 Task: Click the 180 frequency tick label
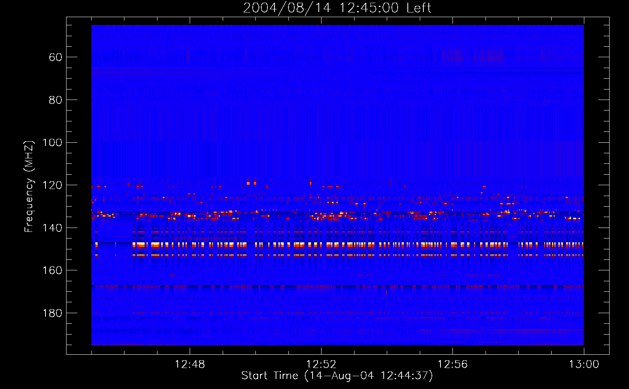pos(52,313)
